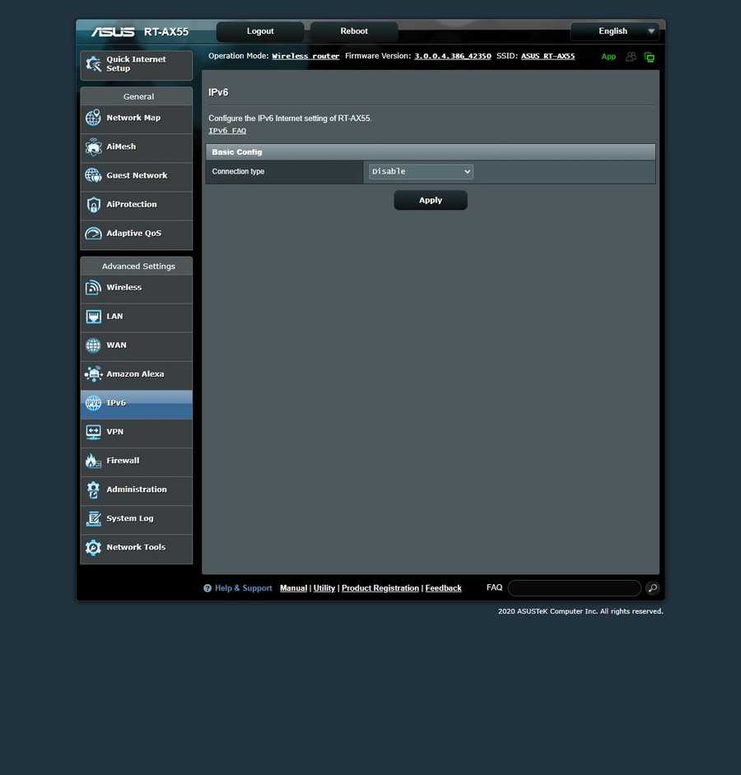This screenshot has width=741, height=775.
Task: Click into the FAQ search field
Action: point(574,588)
